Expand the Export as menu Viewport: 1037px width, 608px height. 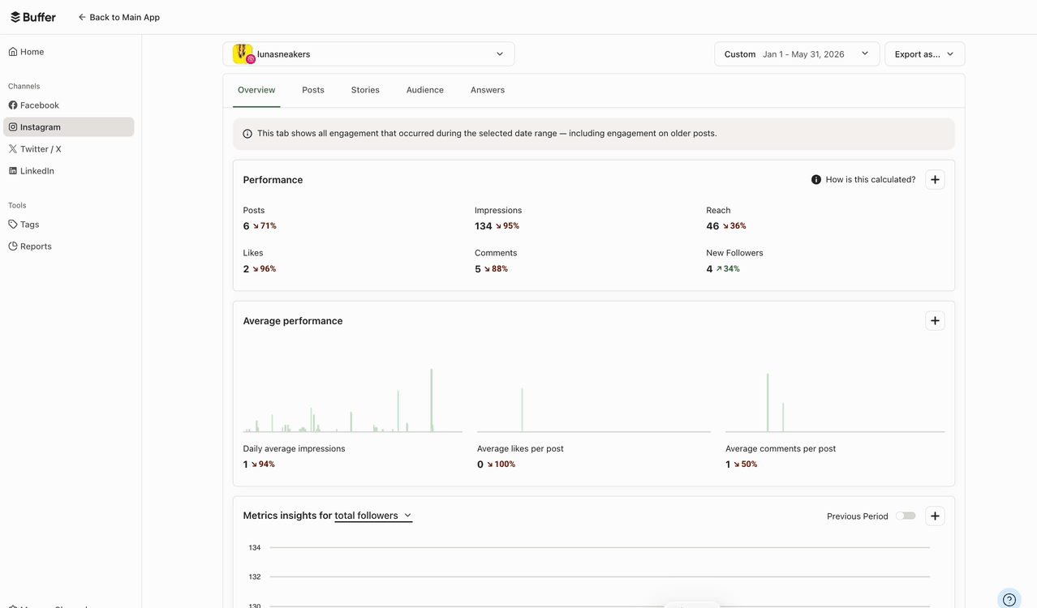(924, 54)
